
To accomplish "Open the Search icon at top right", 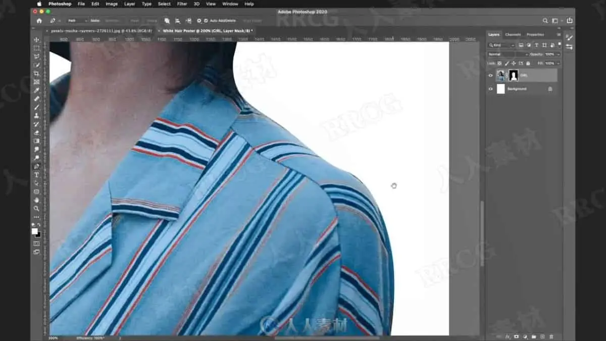I will tap(545, 21).
